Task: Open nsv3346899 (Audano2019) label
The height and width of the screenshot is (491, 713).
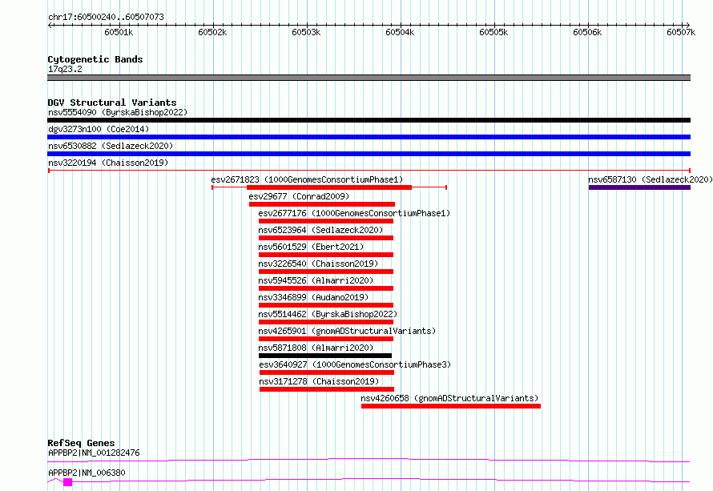Action: (313, 297)
